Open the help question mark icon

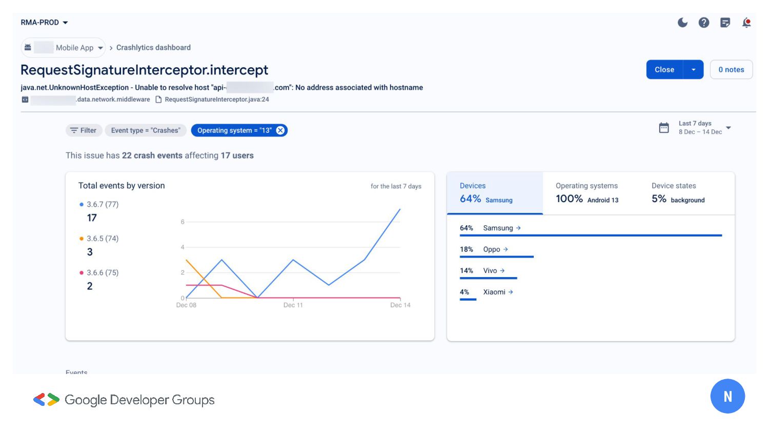coord(704,23)
